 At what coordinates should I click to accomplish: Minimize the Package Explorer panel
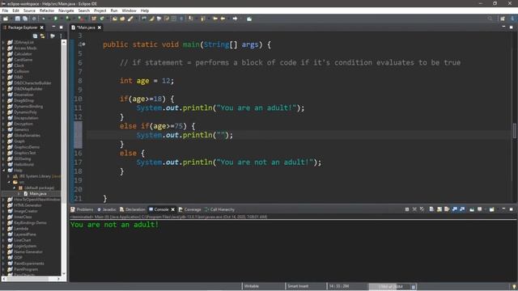tap(53, 27)
